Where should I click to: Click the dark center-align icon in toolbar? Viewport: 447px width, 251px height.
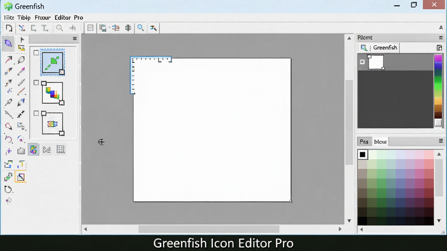click(128, 28)
